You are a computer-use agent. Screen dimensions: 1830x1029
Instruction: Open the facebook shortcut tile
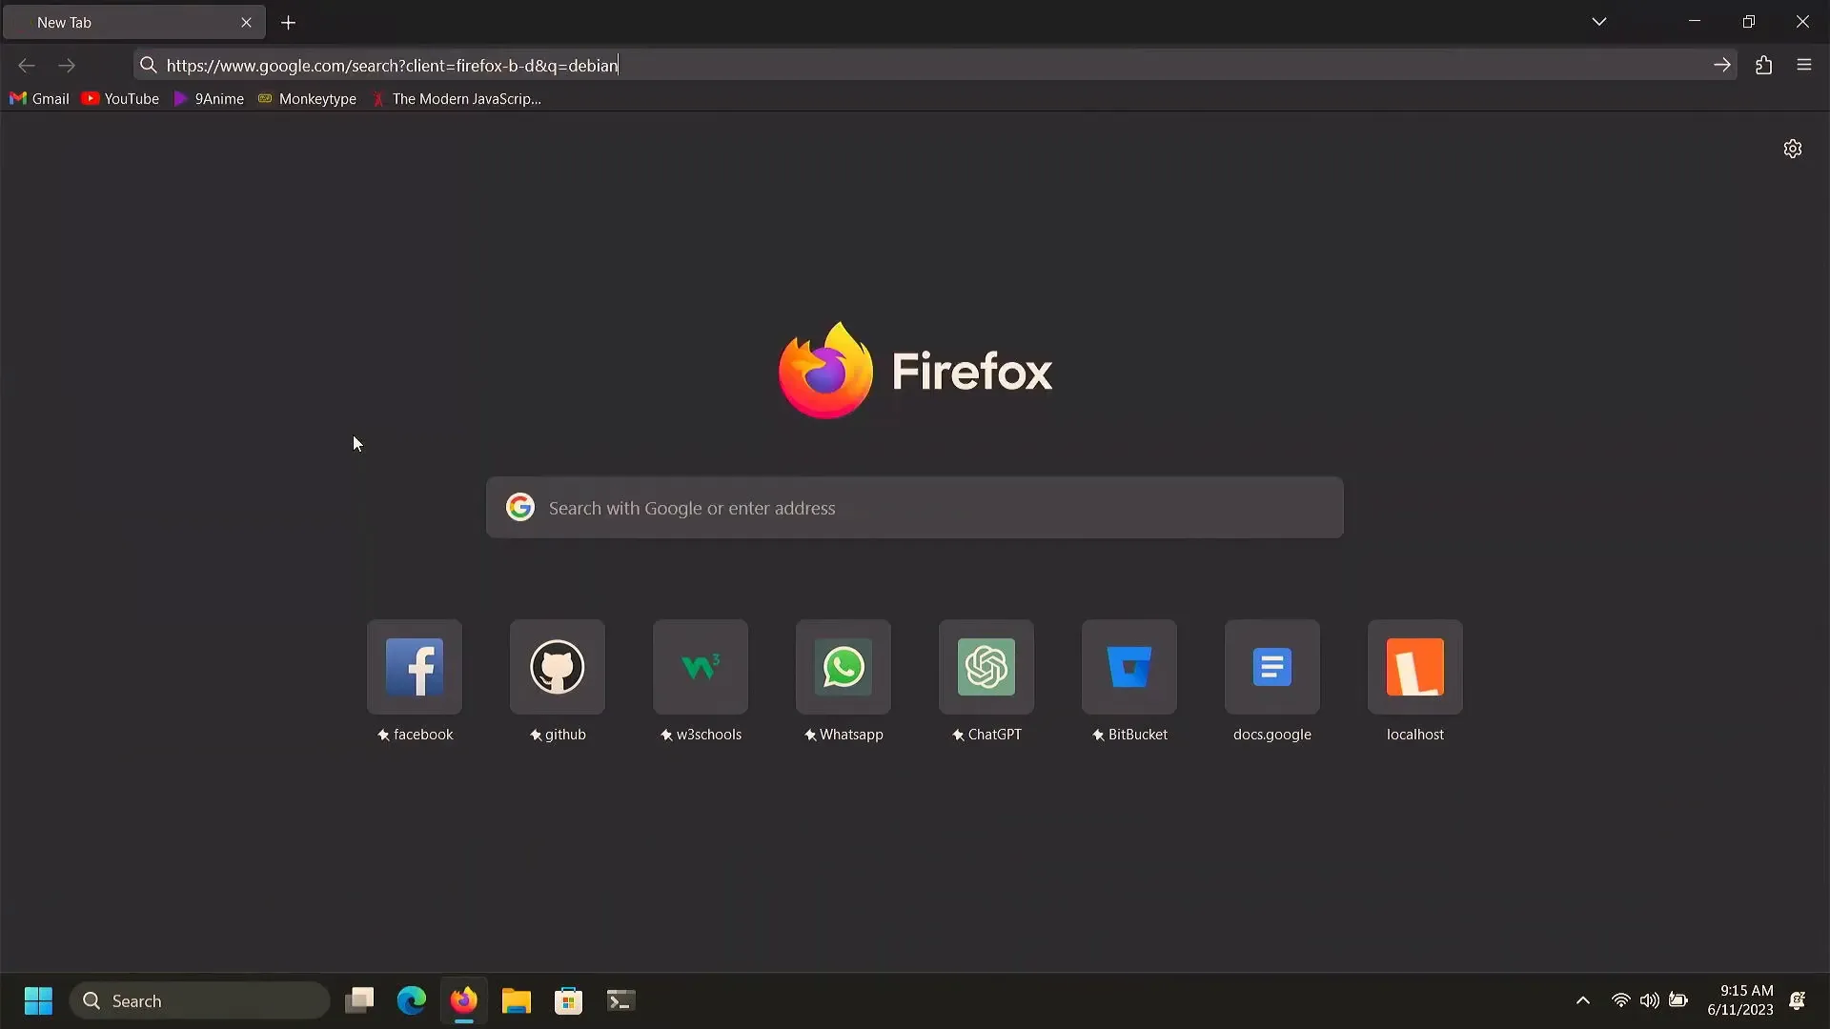[415, 667]
